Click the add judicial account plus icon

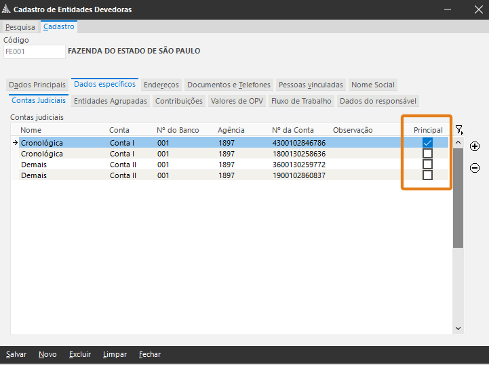[474, 146]
